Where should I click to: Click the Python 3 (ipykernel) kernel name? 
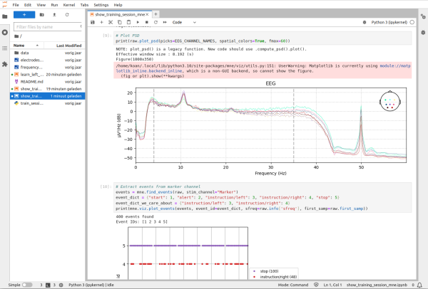tap(389, 23)
